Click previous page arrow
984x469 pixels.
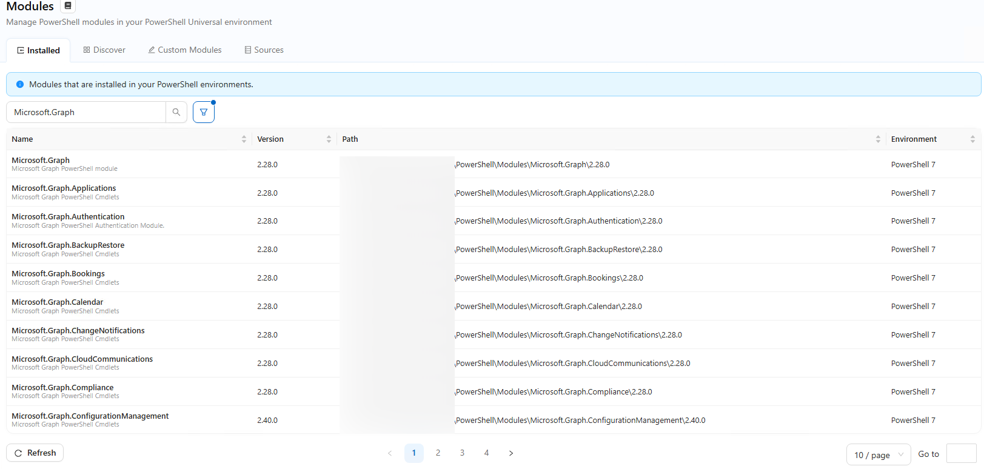click(x=390, y=453)
